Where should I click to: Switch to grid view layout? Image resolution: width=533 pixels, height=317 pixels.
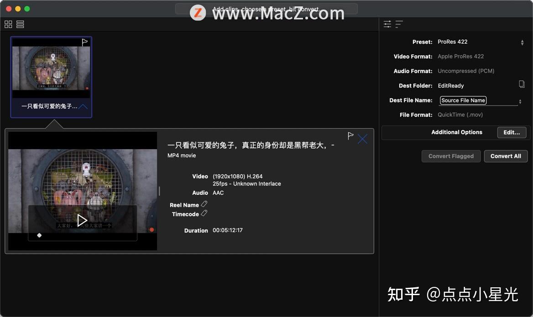[x=8, y=24]
